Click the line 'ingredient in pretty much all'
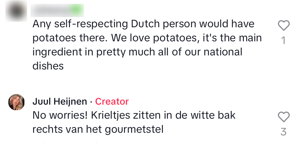This screenshot has width=300, height=143. (x=137, y=52)
